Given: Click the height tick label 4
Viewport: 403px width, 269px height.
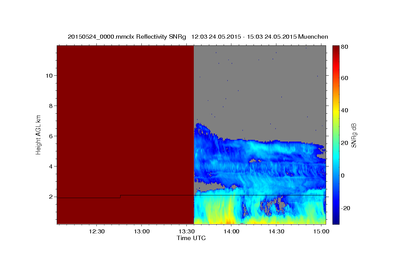Looking at the screenshot, I should 51,166.
